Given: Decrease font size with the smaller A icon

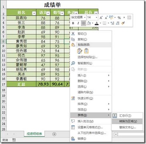Looking at the screenshot, I should click(x=106, y=18).
